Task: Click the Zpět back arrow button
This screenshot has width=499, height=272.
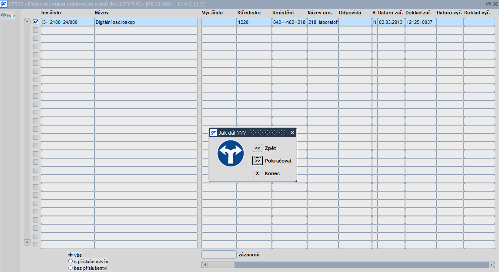Action: tap(258, 148)
